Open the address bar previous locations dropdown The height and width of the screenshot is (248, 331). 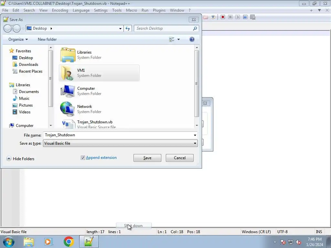(x=120, y=28)
